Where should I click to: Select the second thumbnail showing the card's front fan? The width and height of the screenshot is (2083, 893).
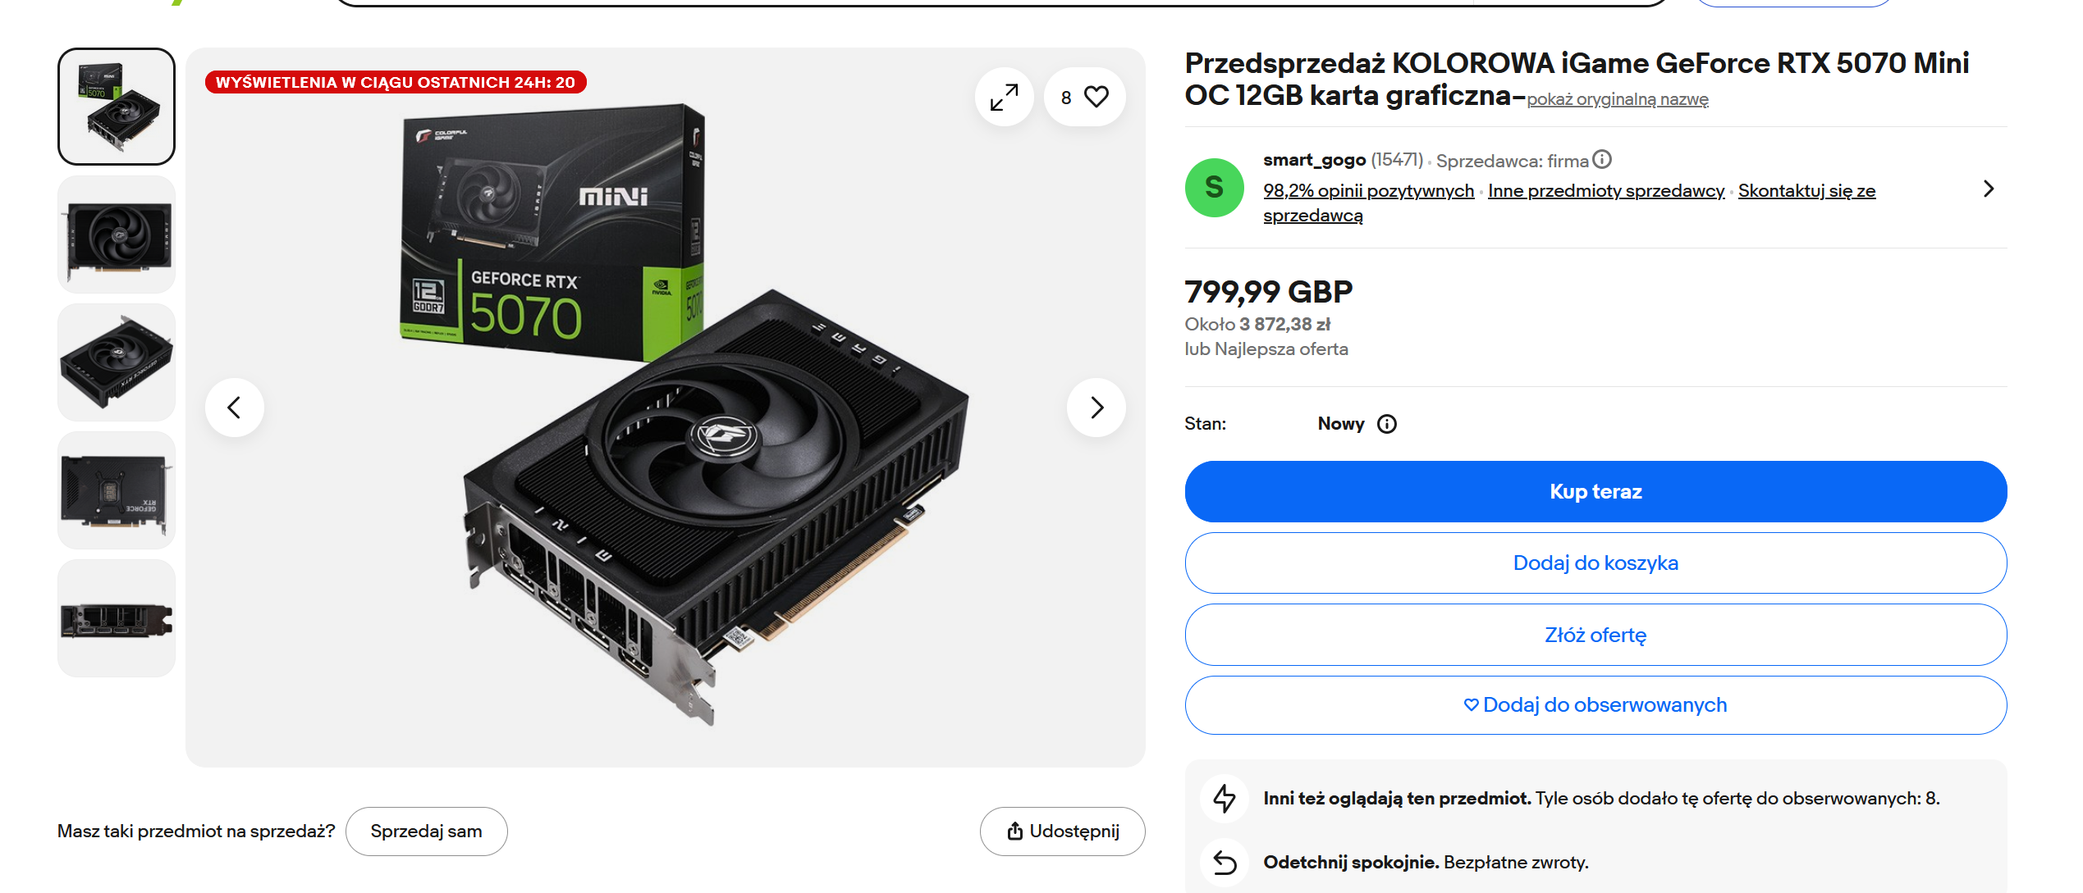(117, 235)
